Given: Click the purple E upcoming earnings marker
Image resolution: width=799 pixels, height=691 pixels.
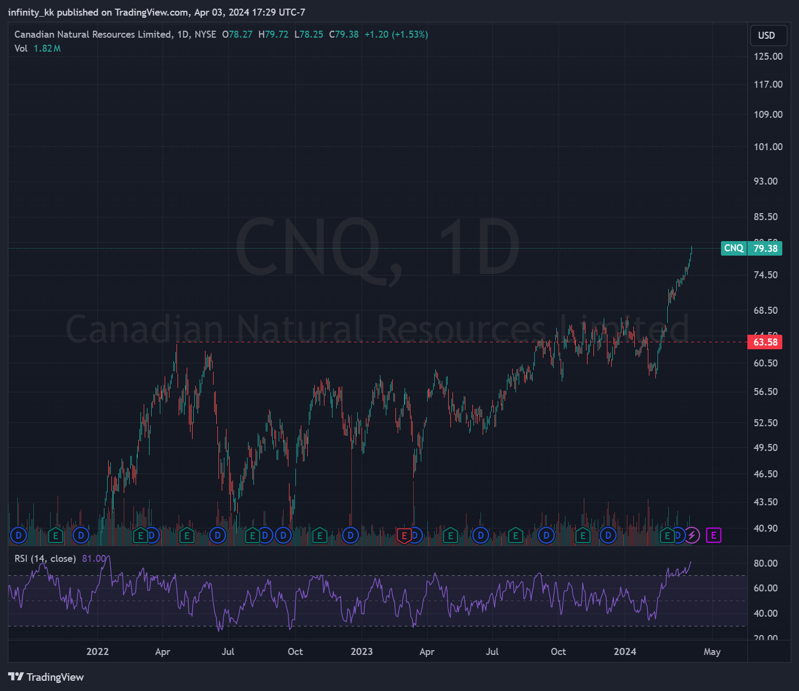Looking at the screenshot, I should point(714,535).
